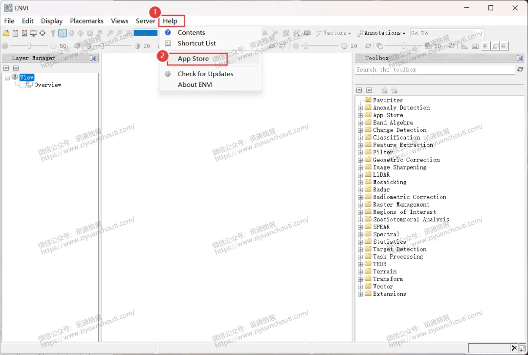Expand the Extensions folder
The width and height of the screenshot is (528, 355).
coord(360,294)
